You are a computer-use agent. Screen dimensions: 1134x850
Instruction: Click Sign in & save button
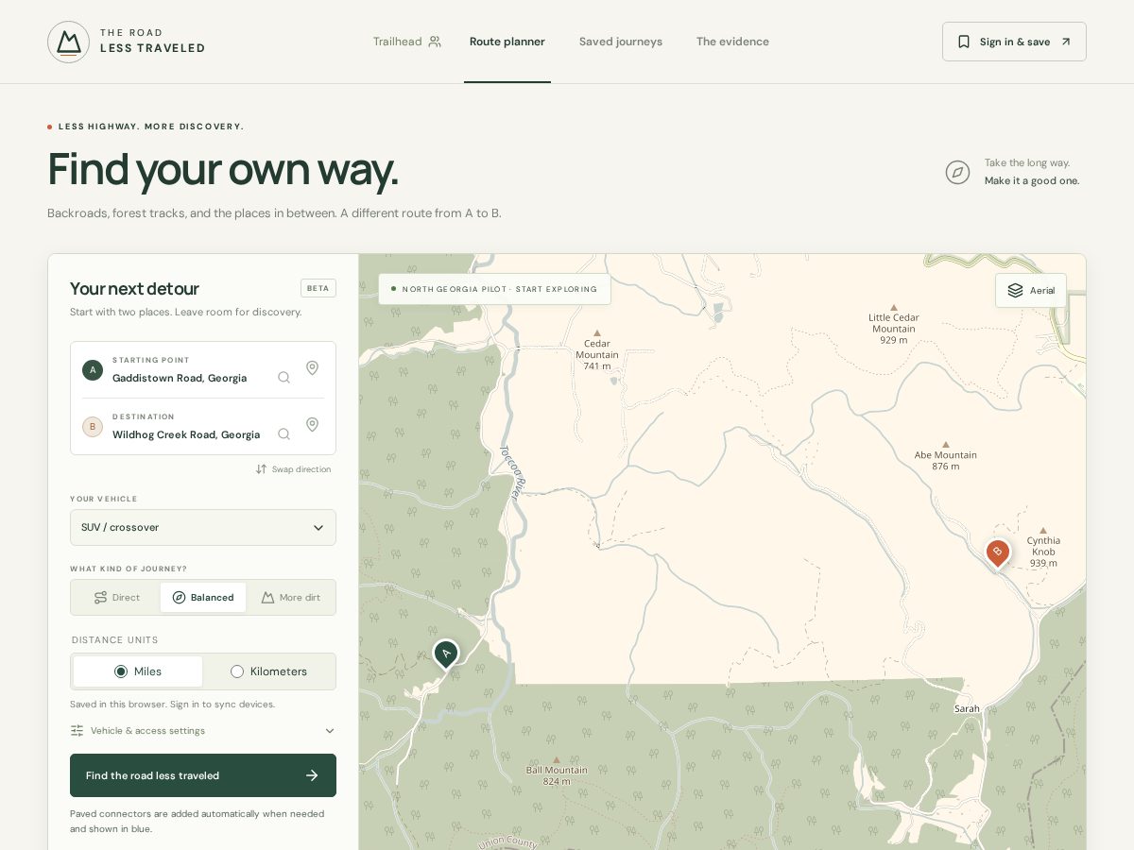(x=1014, y=42)
